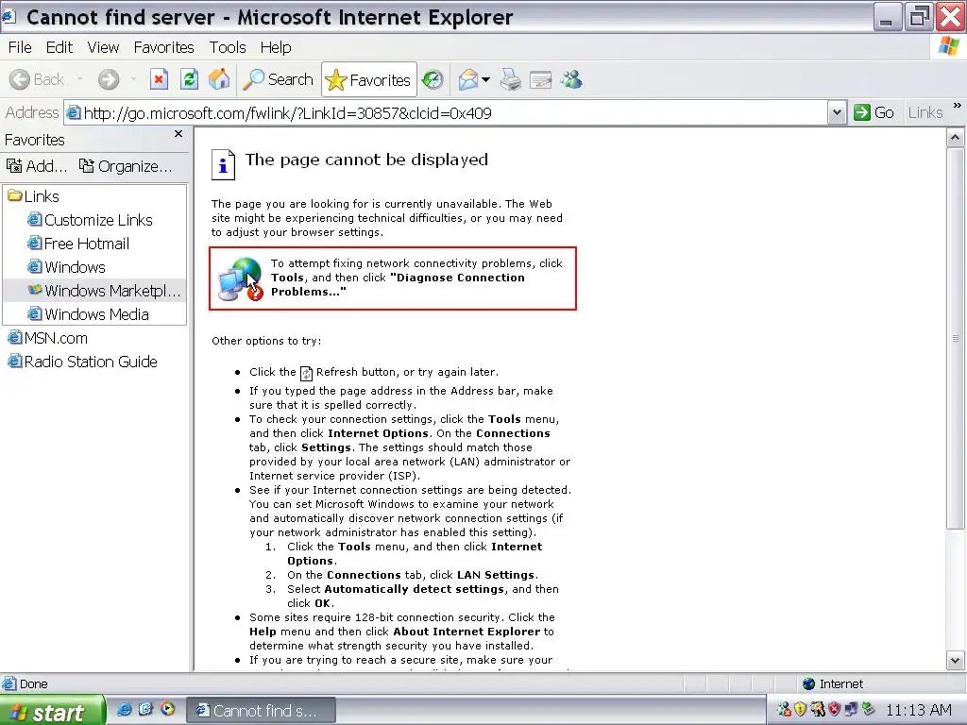Click the vertical scrollbar thumb

click(x=956, y=338)
